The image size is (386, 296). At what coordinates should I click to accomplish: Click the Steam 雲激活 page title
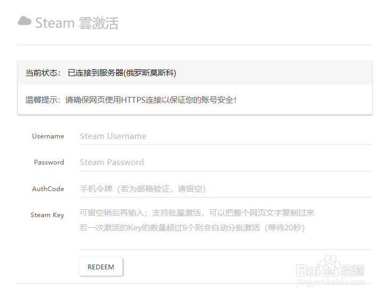(x=77, y=23)
